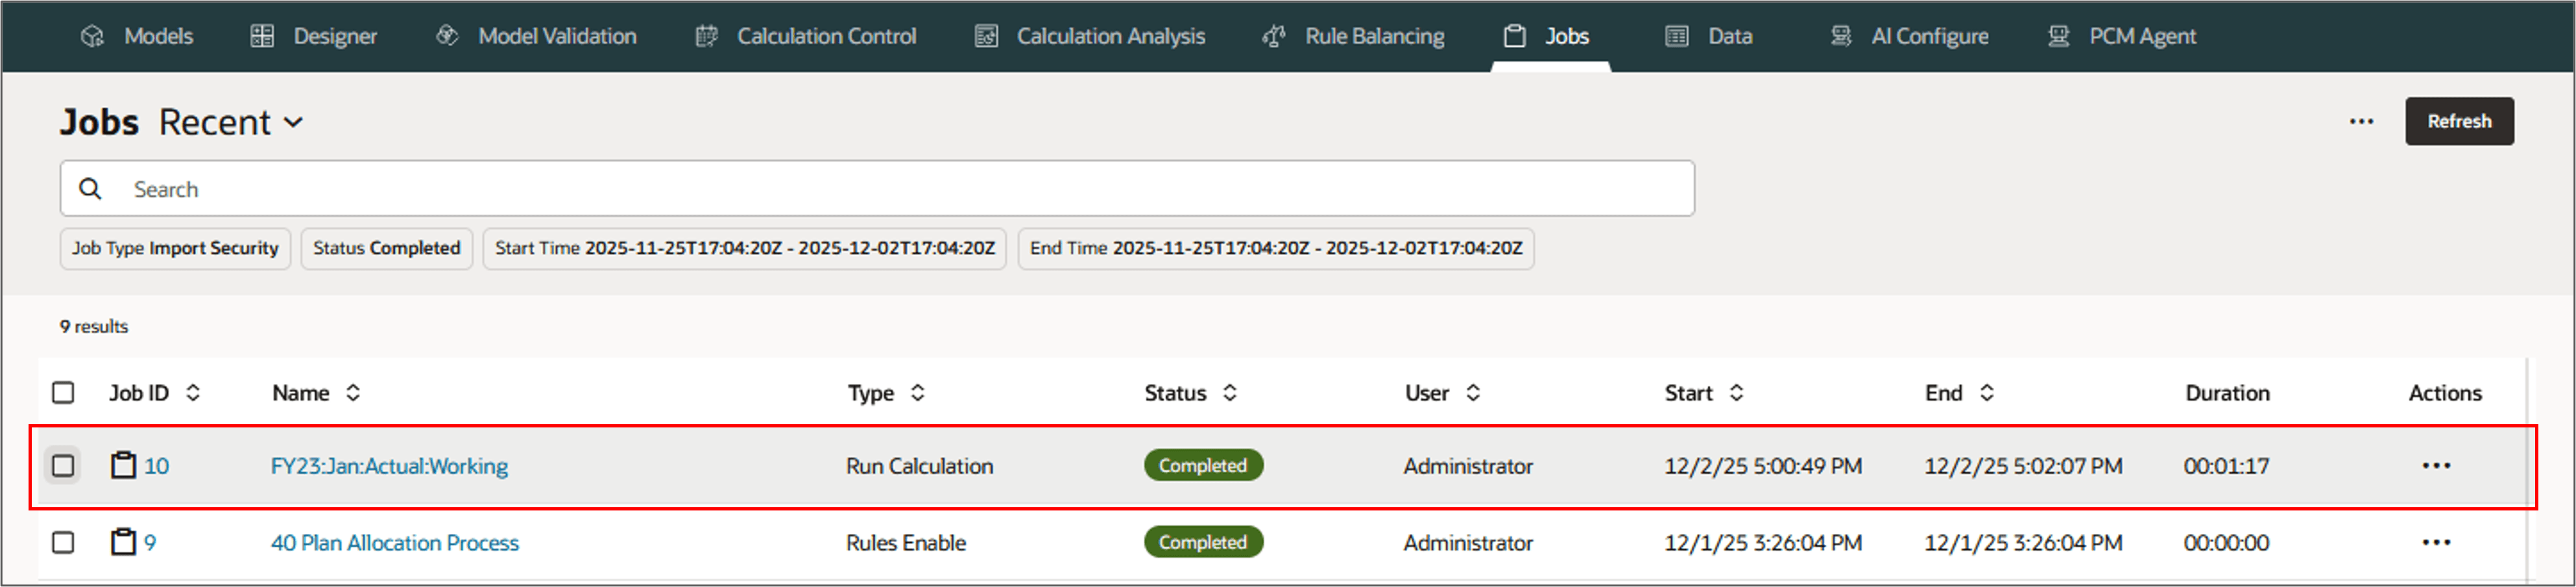Image resolution: width=2576 pixels, height=587 pixels.
Task: Sort the table by End time
Action: (x=1987, y=393)
